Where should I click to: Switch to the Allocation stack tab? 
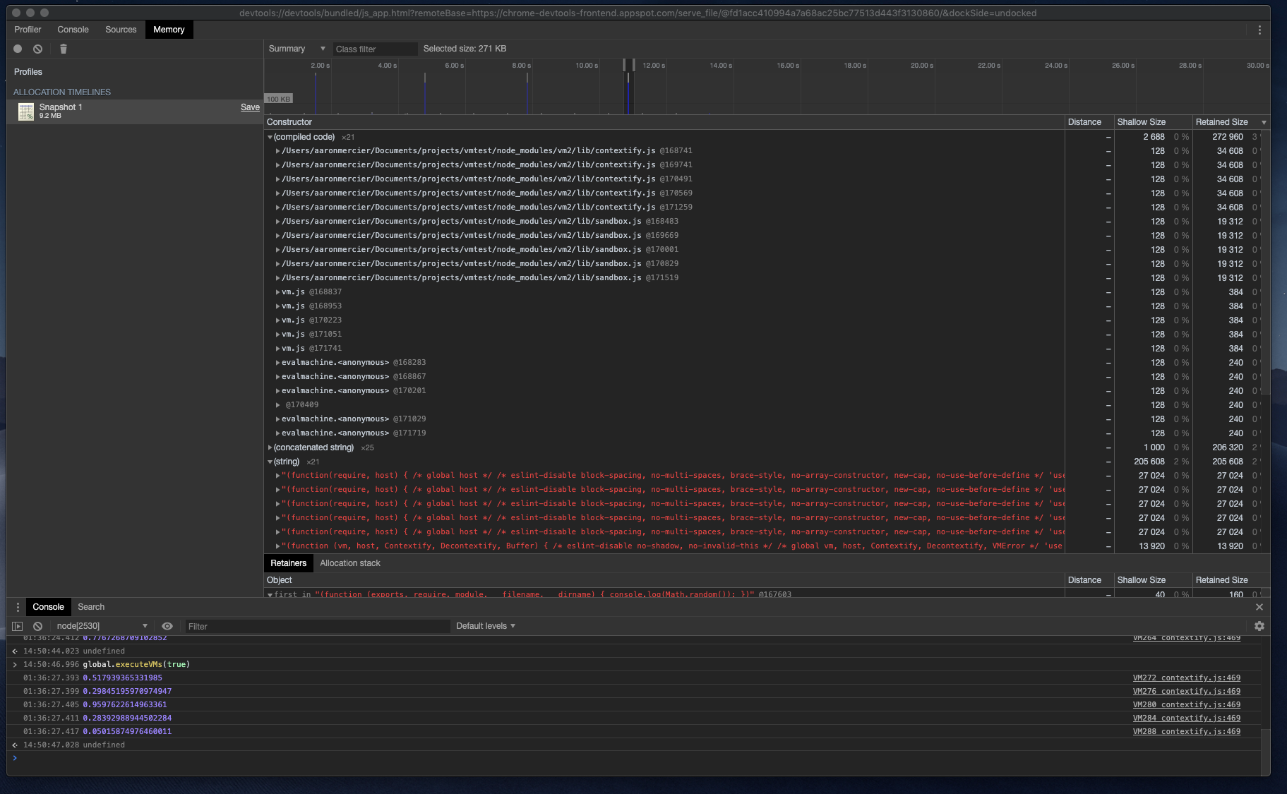coord(350,563)
